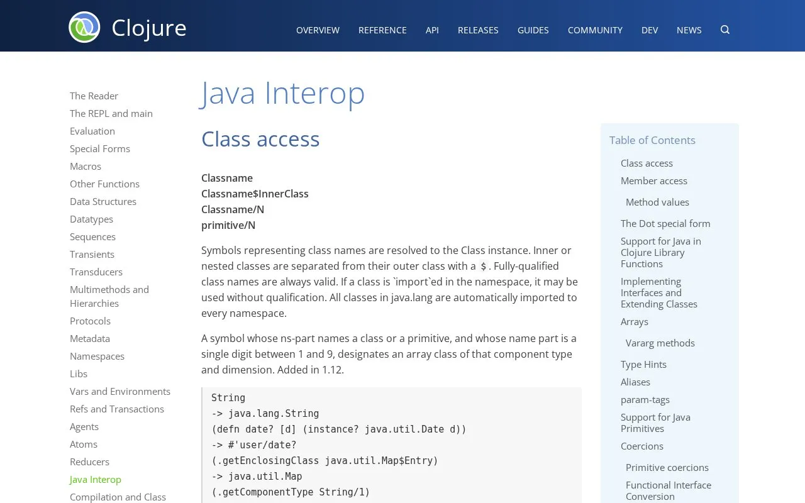This screenshot has height=503, width=805.
Task: Jump to The Dot special form
Action: pyautogui.click(x=665, y=223)
